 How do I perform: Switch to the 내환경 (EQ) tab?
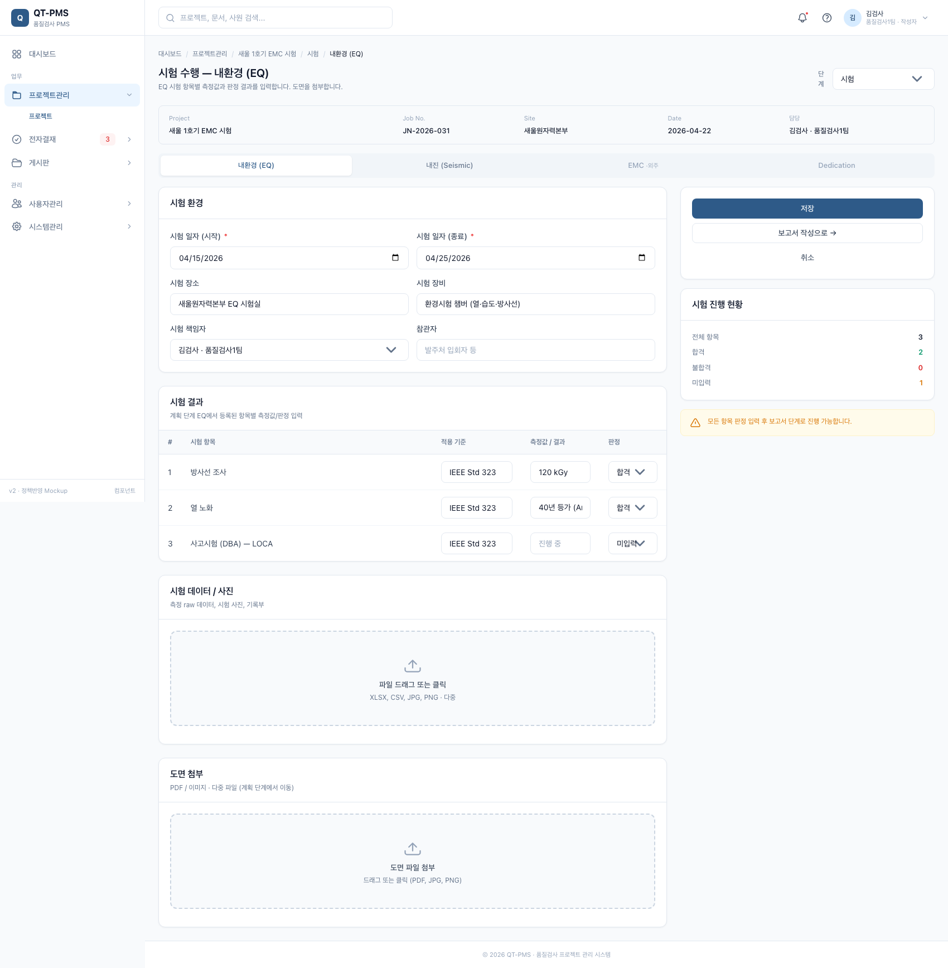pos(256,166)
